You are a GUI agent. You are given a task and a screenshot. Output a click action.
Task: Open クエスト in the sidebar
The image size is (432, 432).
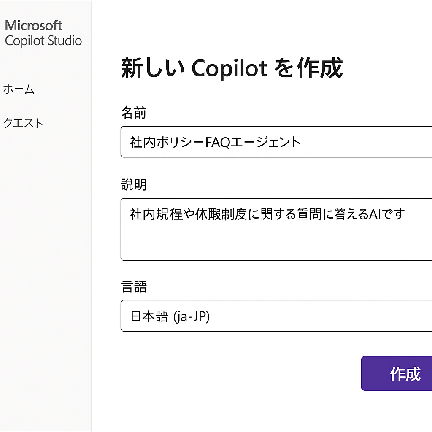23,123
